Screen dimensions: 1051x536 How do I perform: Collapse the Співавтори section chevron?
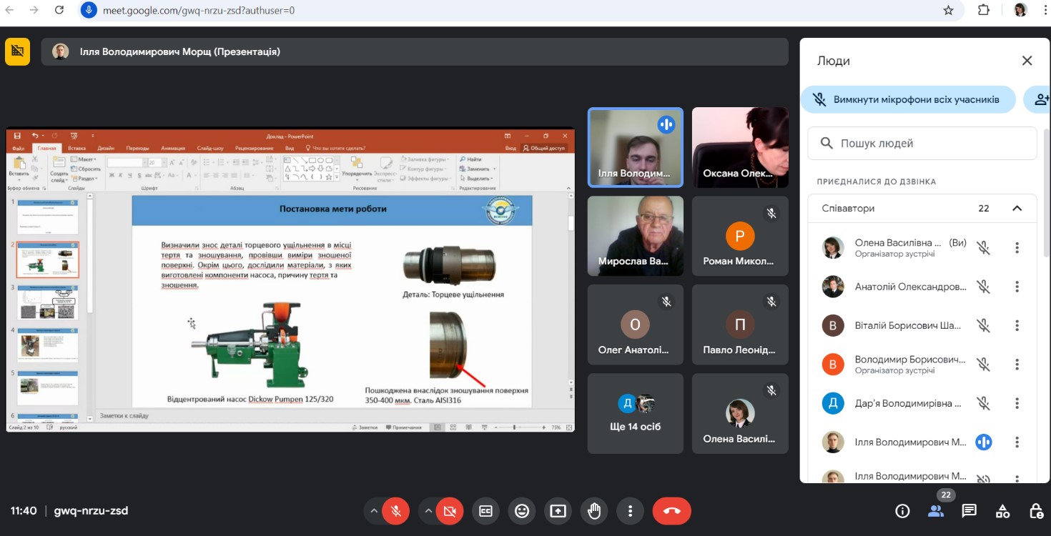(x=1017, y=209)
